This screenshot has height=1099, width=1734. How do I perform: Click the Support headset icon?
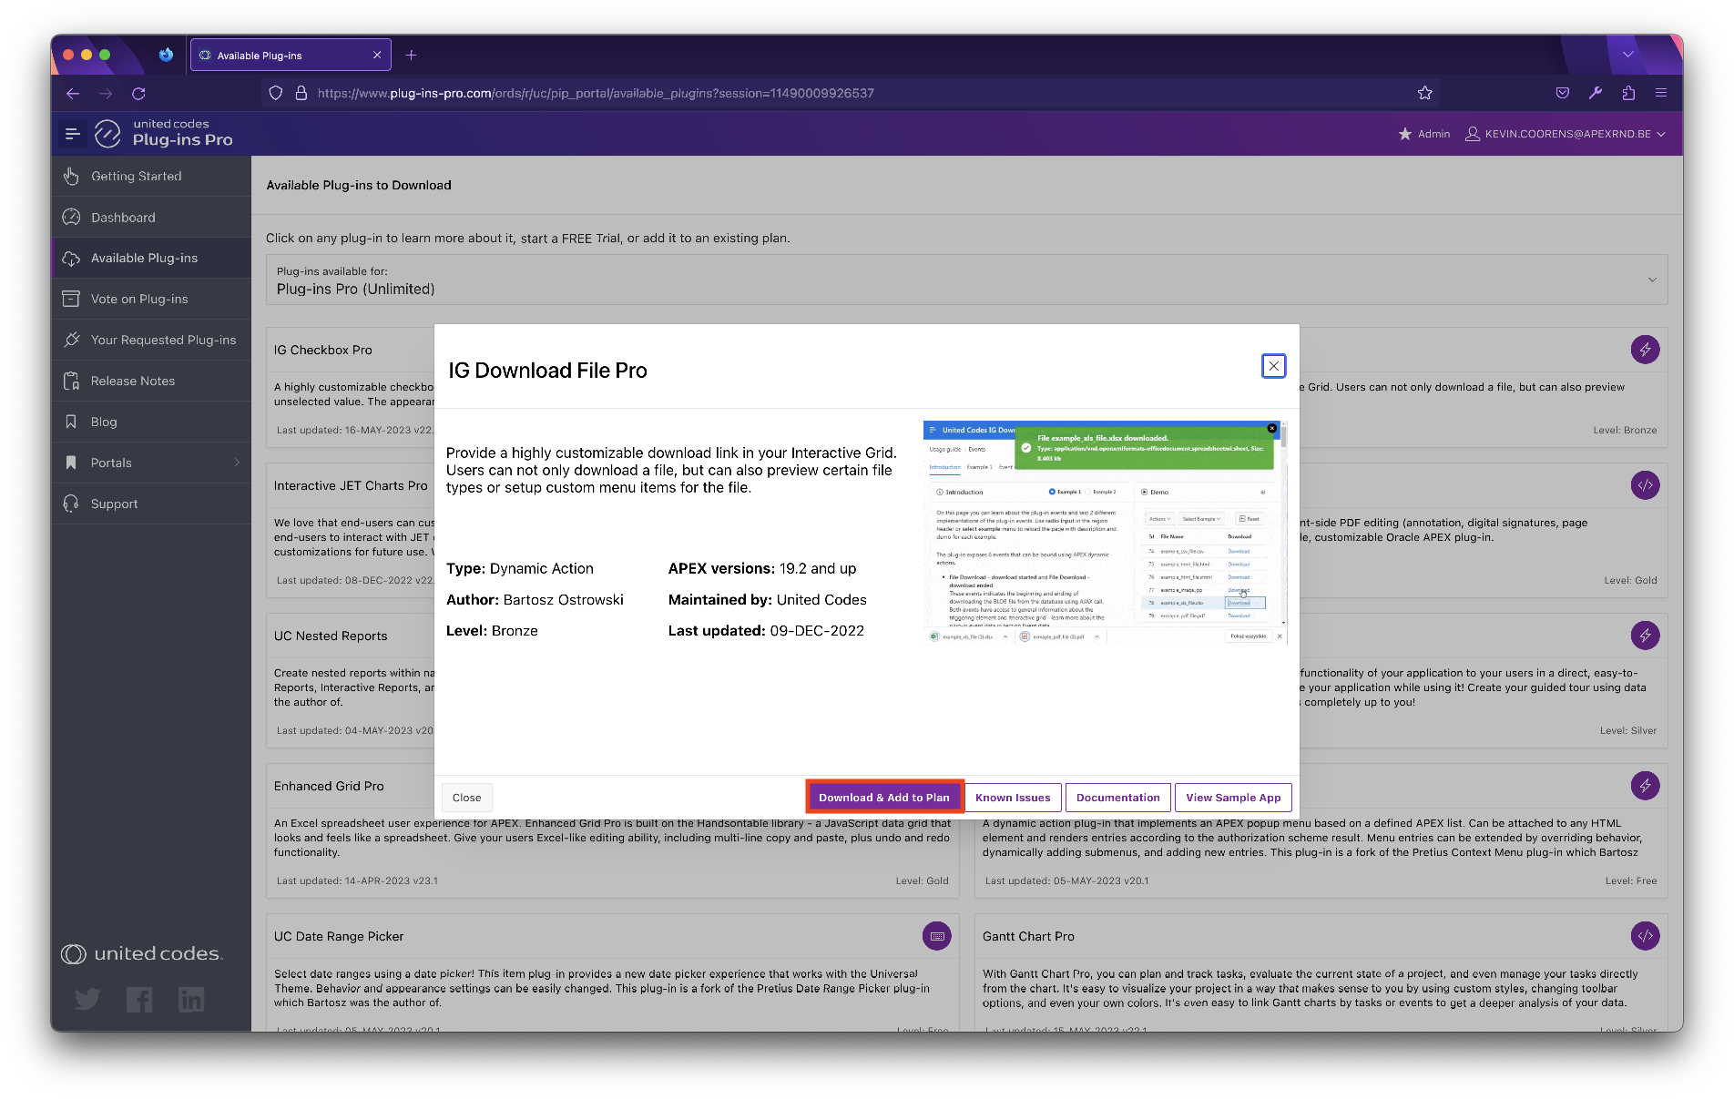tap(71, 504)
